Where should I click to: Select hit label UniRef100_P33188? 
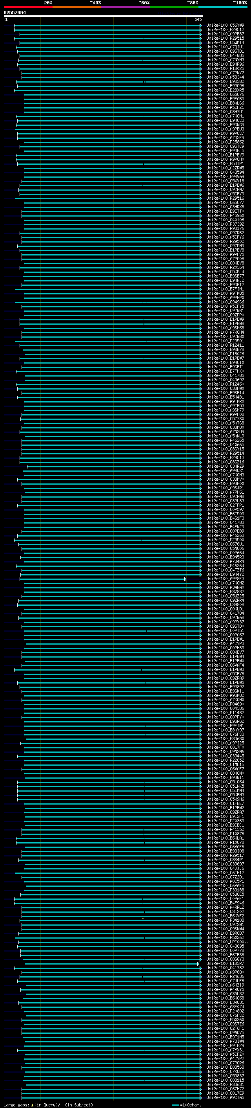pyautogui.click(x=225, y=890)
